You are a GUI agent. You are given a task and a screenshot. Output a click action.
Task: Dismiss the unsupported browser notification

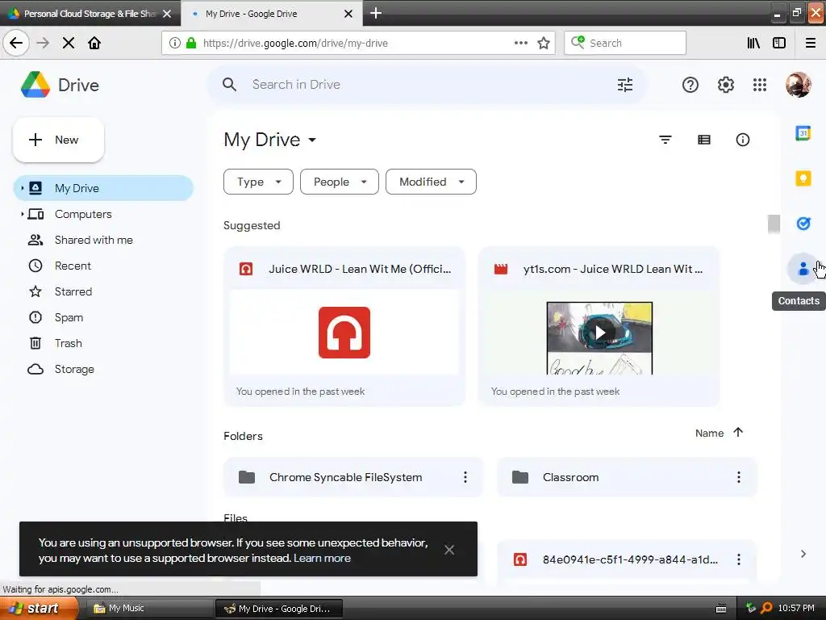pyautogui.click(x=448, y=550)
